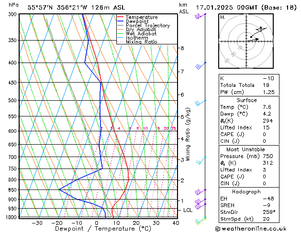
Task: Select the Wet Adiabat legend entry
Action: [137, 34]
